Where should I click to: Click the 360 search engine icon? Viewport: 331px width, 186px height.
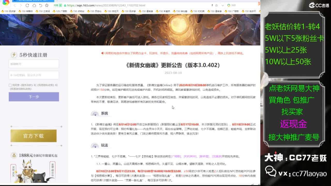pyautogui.click(x=229, y=5)
